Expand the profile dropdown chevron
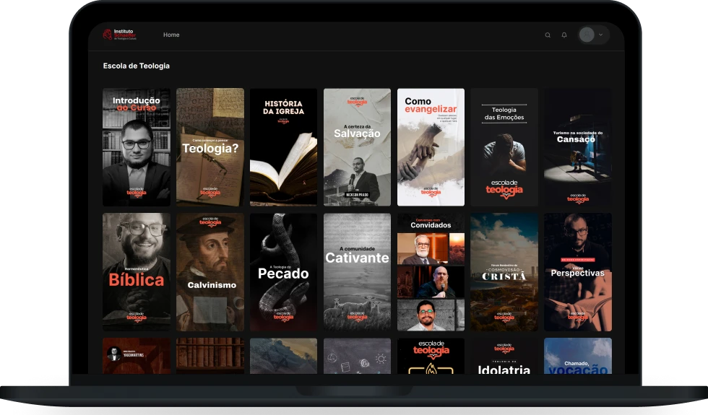The width and height of the screenshot is (708, 415). tap(601, 35)
